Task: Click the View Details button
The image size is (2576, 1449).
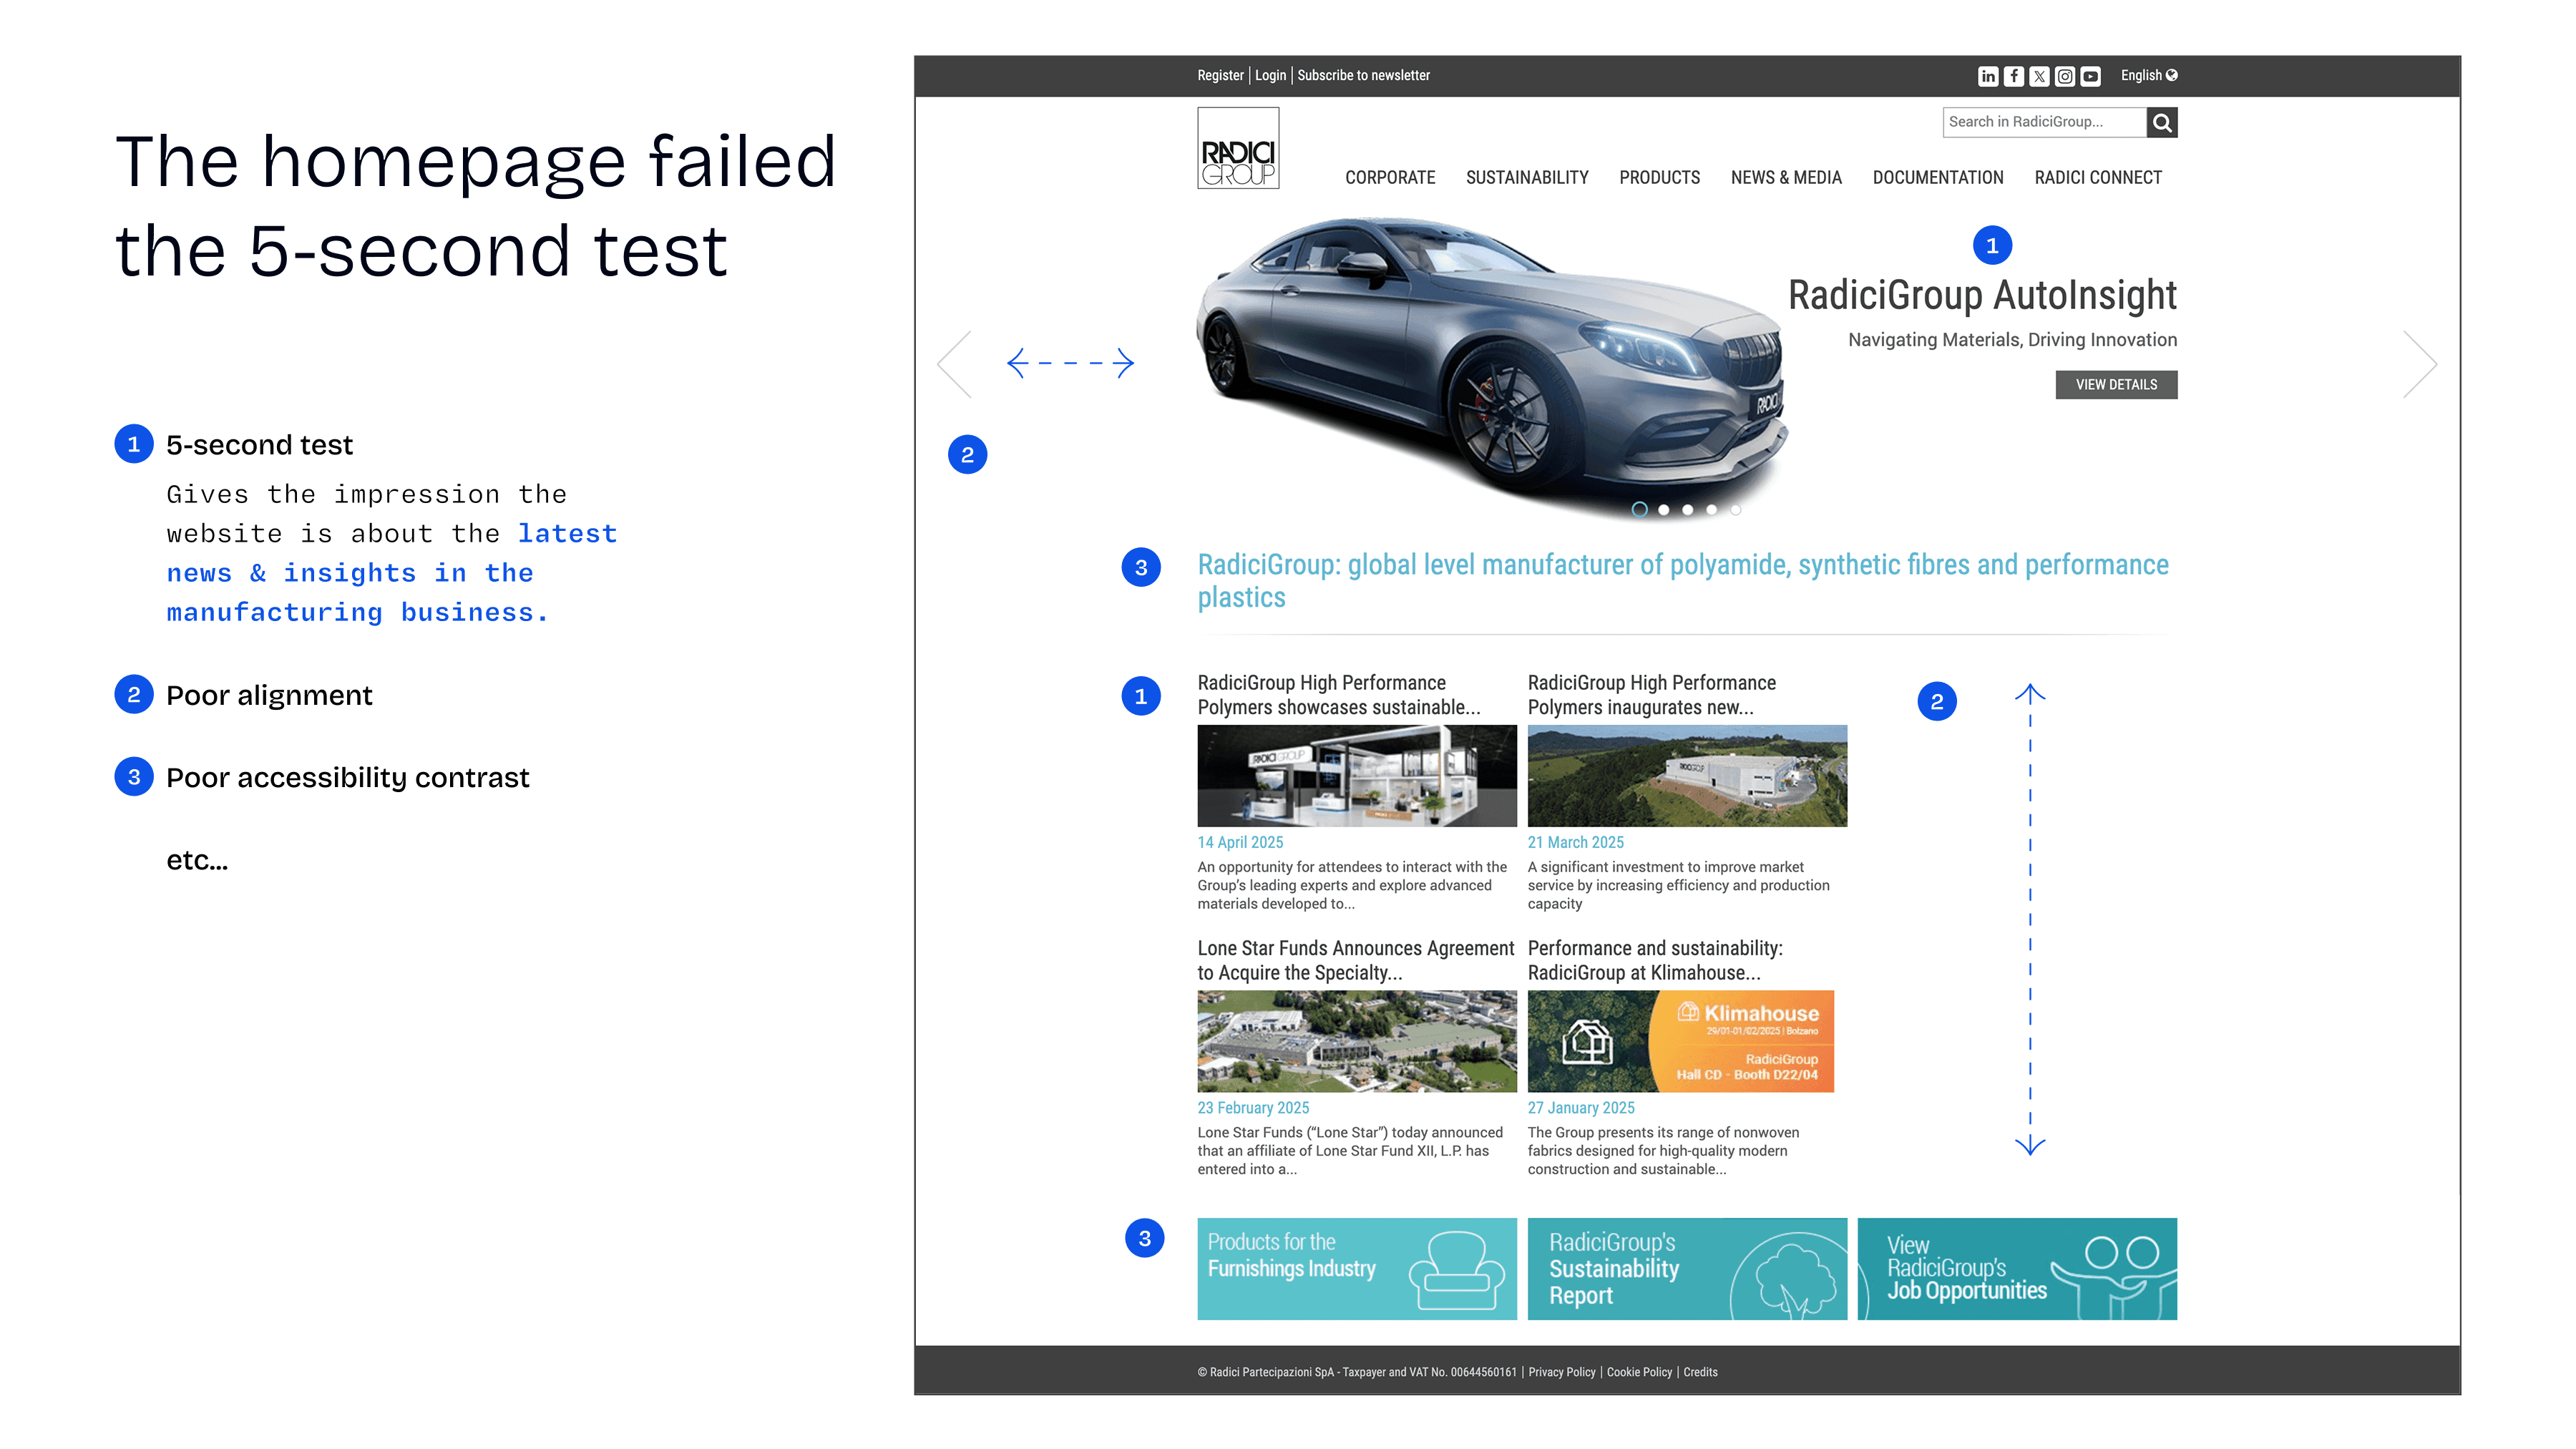Action: tap(2116, 385)
